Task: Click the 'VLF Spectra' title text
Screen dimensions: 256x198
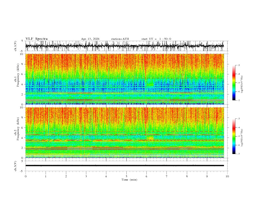Action: tap(37, 39)
